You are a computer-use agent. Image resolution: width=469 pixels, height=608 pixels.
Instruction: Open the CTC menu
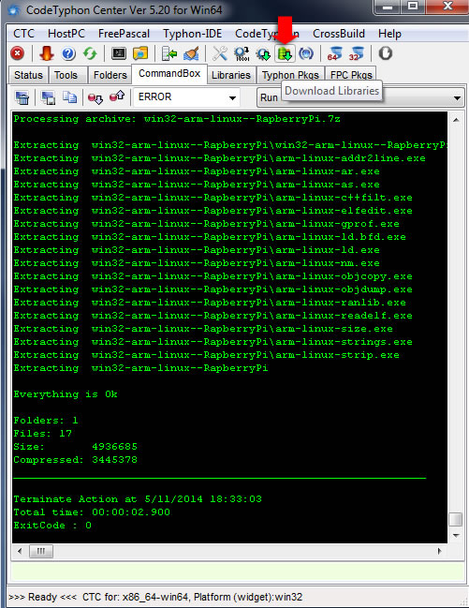click(x=23, y=34)
